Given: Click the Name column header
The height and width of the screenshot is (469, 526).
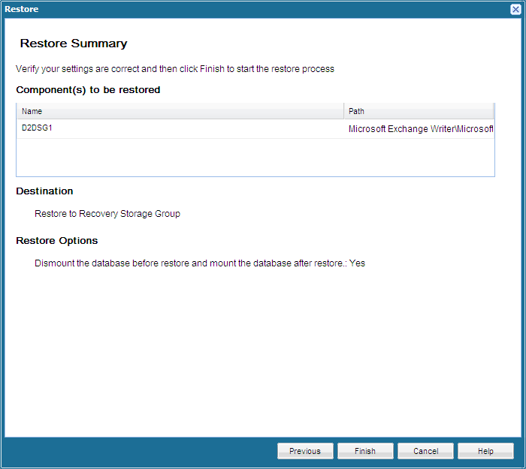Looking at the screenshot, I should tap(180, 111).
